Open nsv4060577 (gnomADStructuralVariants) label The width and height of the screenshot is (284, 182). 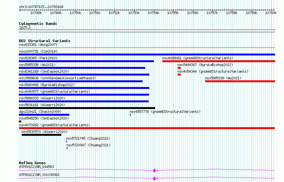(x=55, y=91)
